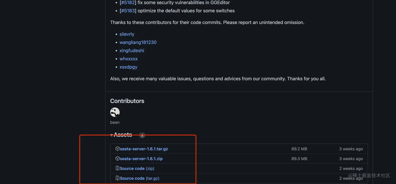The image size is (396, 184).
Task: Download seata-server-1.6.1.tar.gz
Action: point(144,149)
